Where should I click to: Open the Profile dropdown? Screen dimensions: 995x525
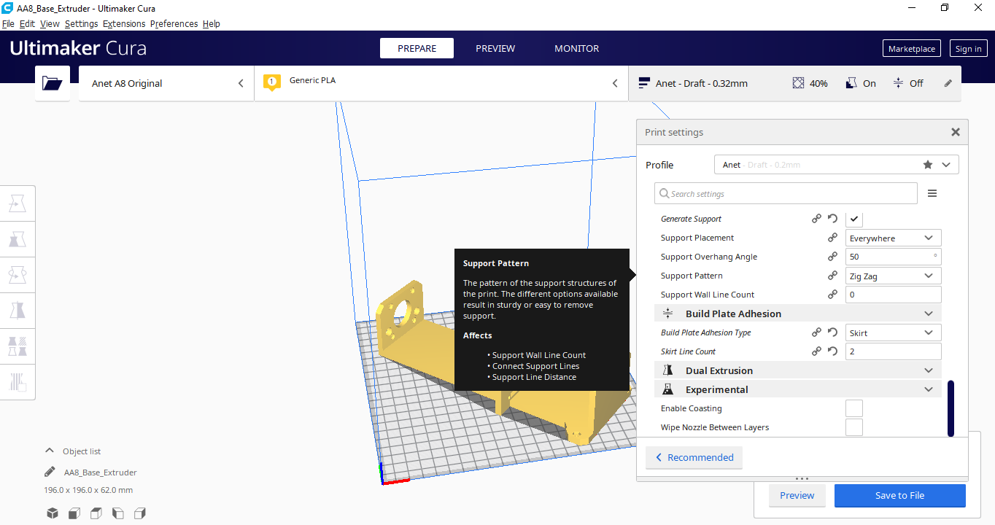(837, 165)
